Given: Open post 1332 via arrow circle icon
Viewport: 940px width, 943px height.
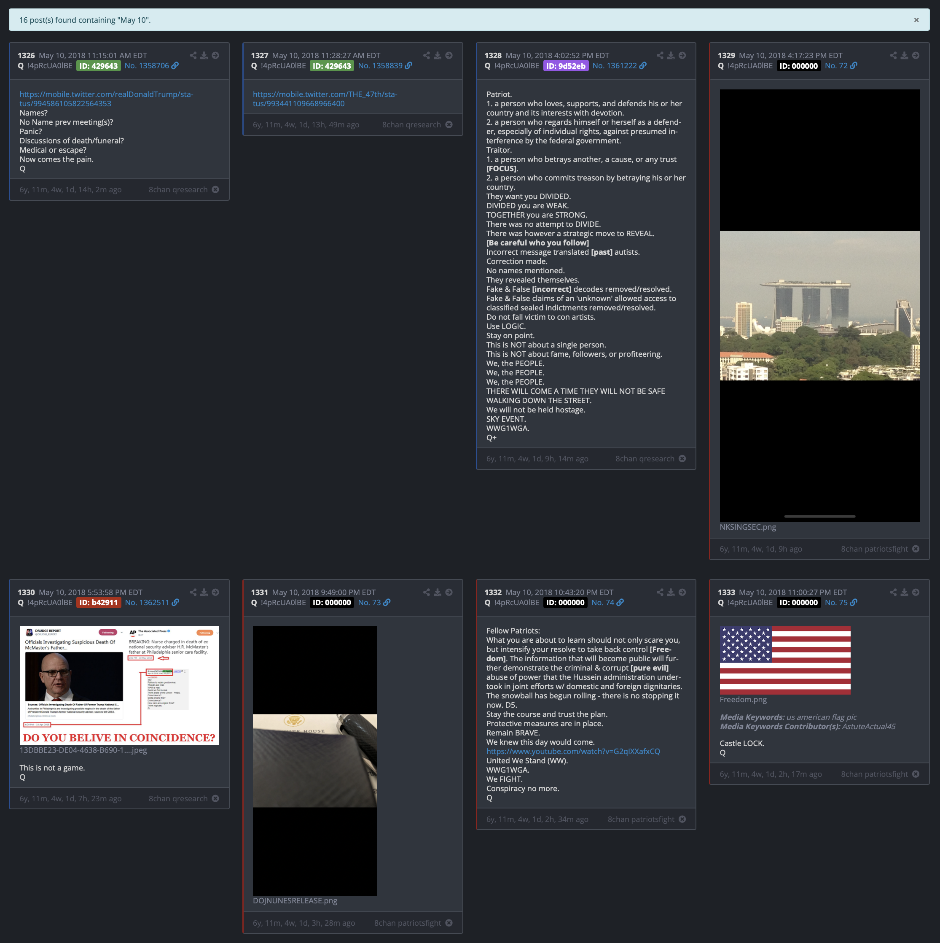Looking at the screenshot, I should pyautogui.click(x=682, y=592).
